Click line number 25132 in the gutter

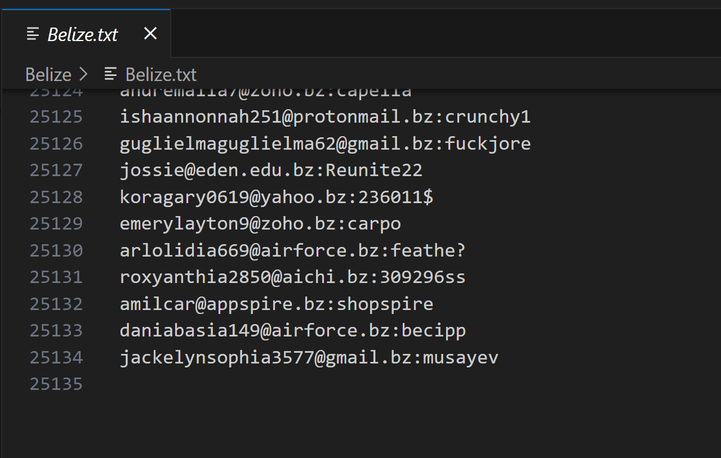pos(56,304)
